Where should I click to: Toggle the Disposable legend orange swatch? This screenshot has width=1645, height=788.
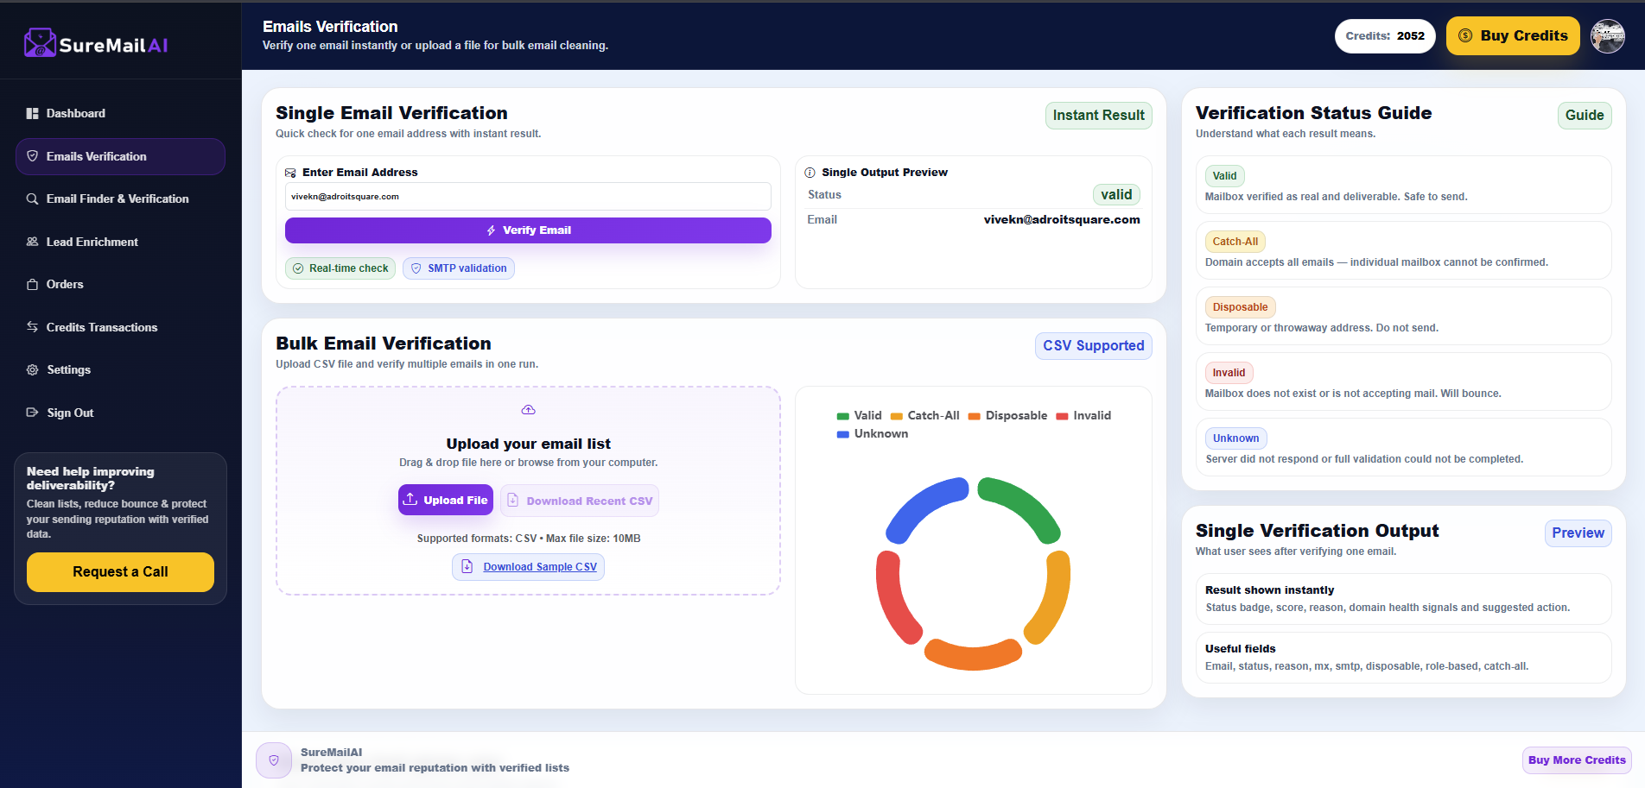click(974, 416)
